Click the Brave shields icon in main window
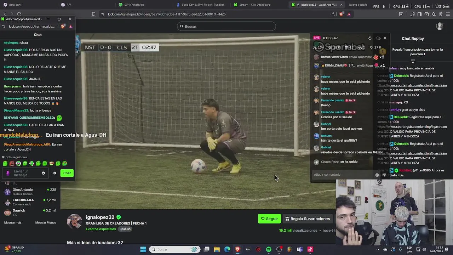This screenshot has height=255, width=453. [341, 14]
